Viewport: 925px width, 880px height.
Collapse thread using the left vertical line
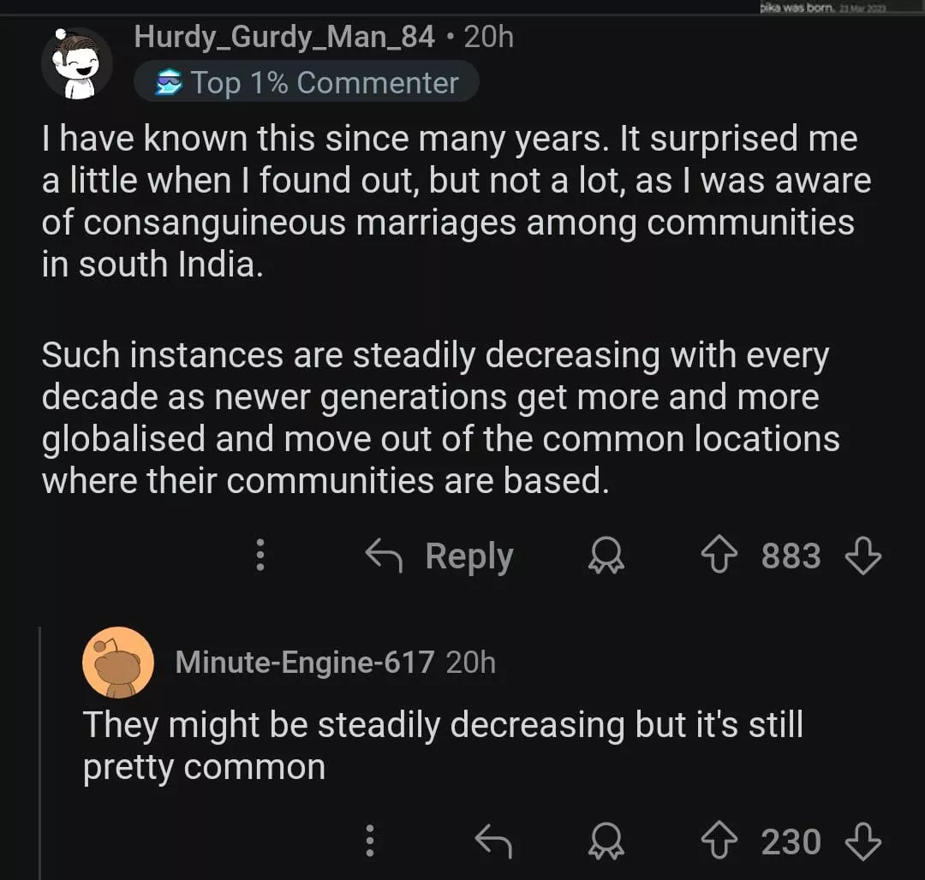click(x=40, y=753)
